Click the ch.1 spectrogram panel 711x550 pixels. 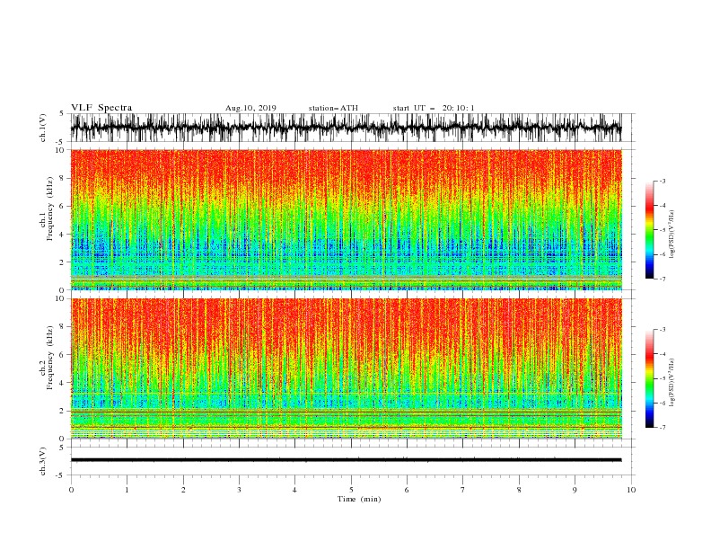point(346,219)
